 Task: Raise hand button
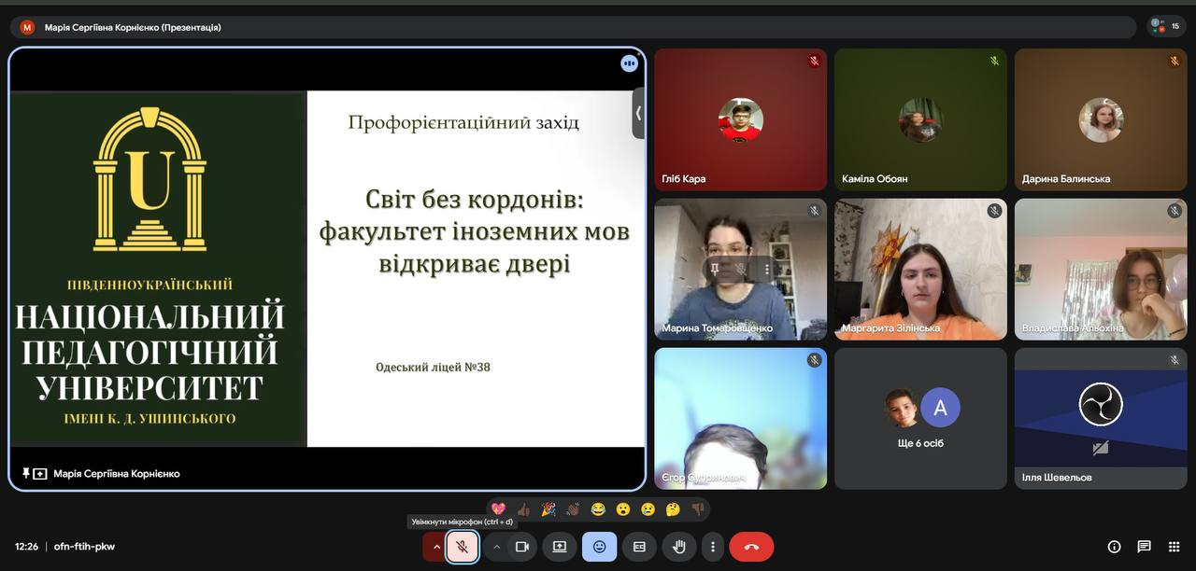tap(679, 547)
